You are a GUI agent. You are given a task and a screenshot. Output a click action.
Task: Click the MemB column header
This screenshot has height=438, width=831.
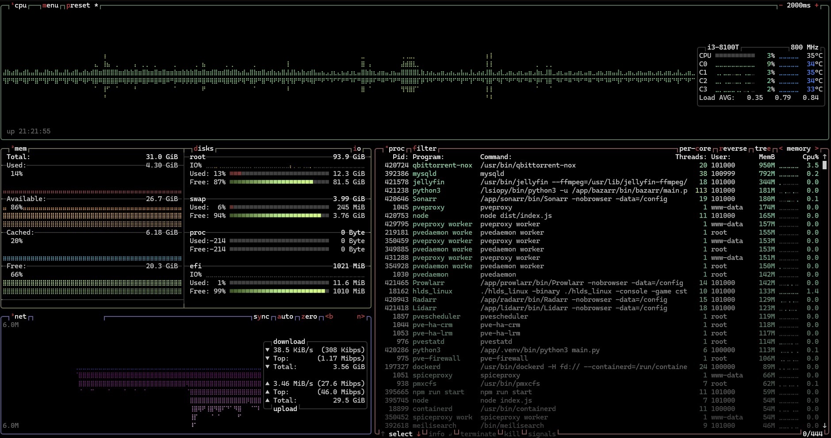767,157
